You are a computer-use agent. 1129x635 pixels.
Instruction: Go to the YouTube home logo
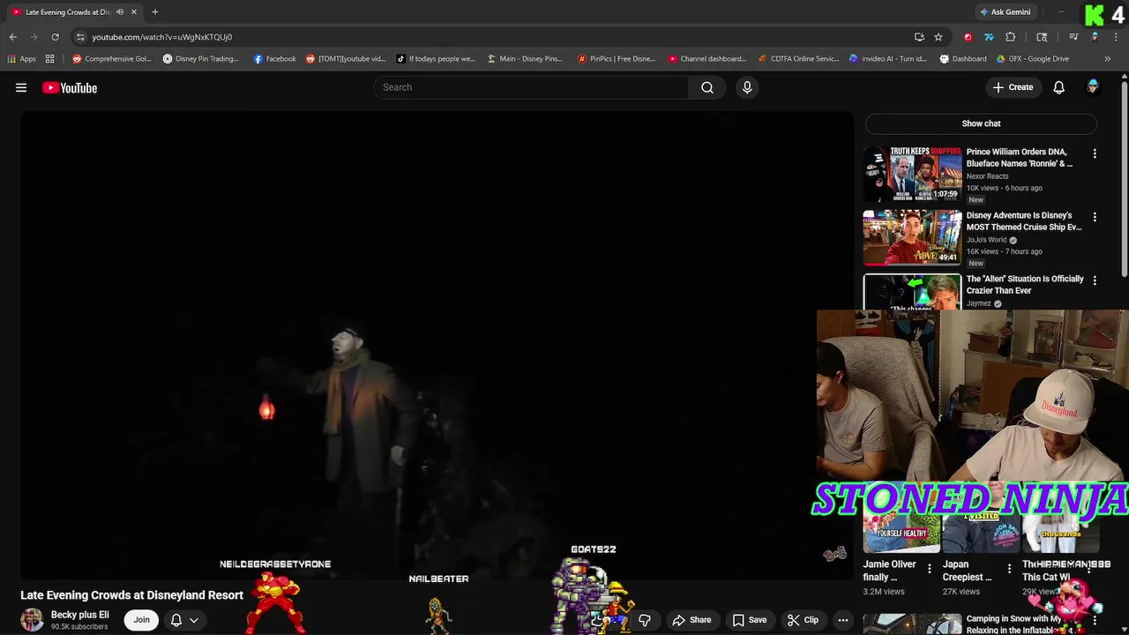tap(70, 87)
